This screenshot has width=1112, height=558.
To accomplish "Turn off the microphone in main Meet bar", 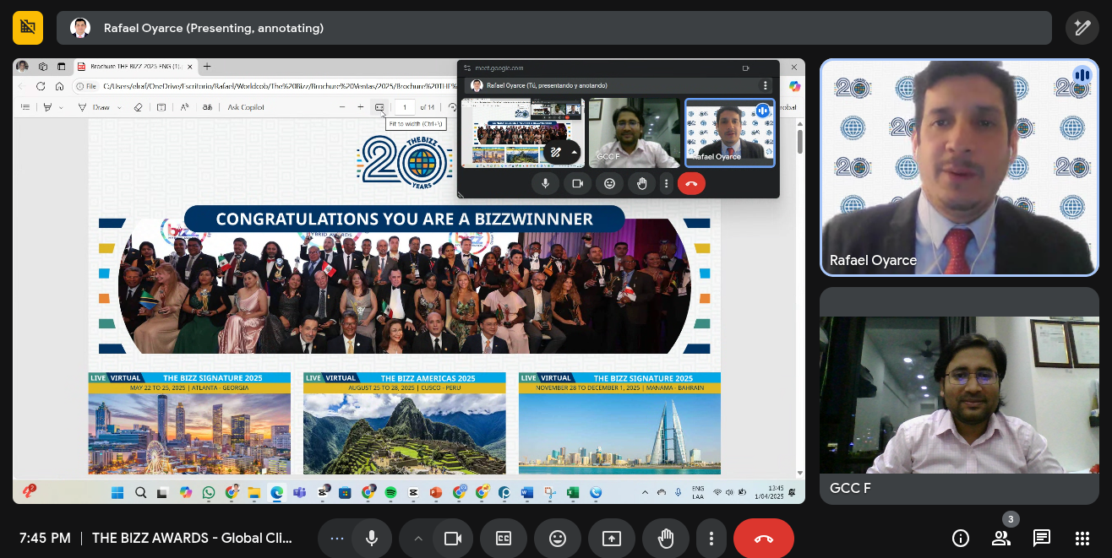I will pos(371,539).
